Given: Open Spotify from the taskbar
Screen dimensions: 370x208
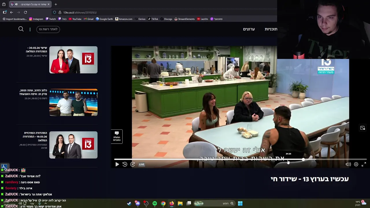Looking at the screenshot, I should tap(155, 203).
